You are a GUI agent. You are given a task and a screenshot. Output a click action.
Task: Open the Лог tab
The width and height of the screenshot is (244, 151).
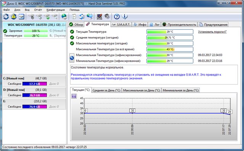click(x=154, y=25)
